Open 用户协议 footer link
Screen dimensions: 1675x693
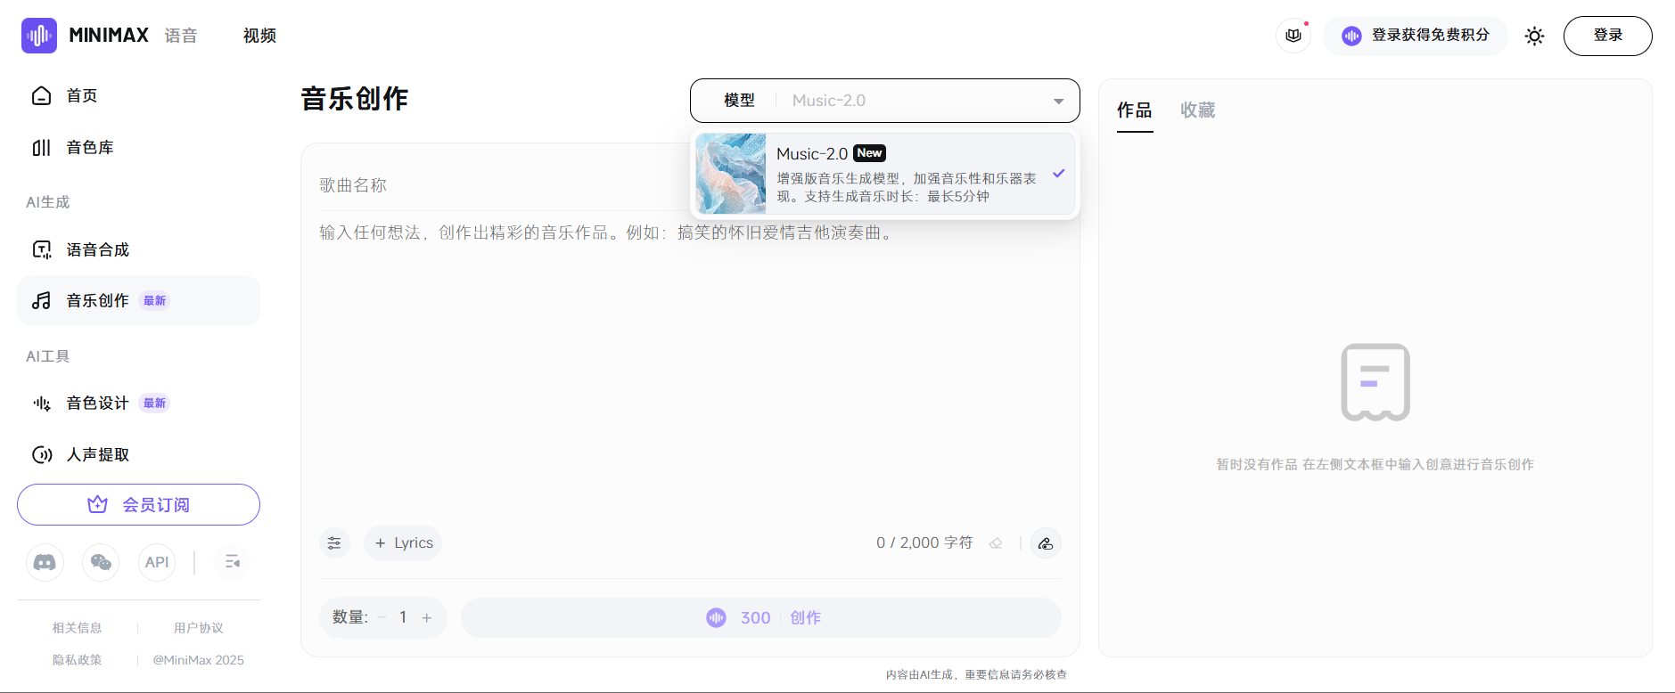pyautogui.click(x=198, y=628)
